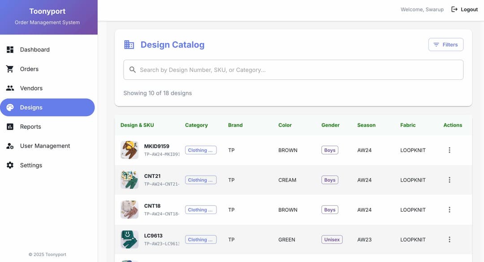The image size is (484, 262).
Task: Open the actions menu for design MKID9159
Action: pyautogui.click(x=449, y=150)
